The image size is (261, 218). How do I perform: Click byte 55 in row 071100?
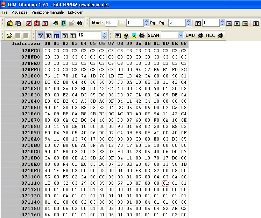(47, 177)
